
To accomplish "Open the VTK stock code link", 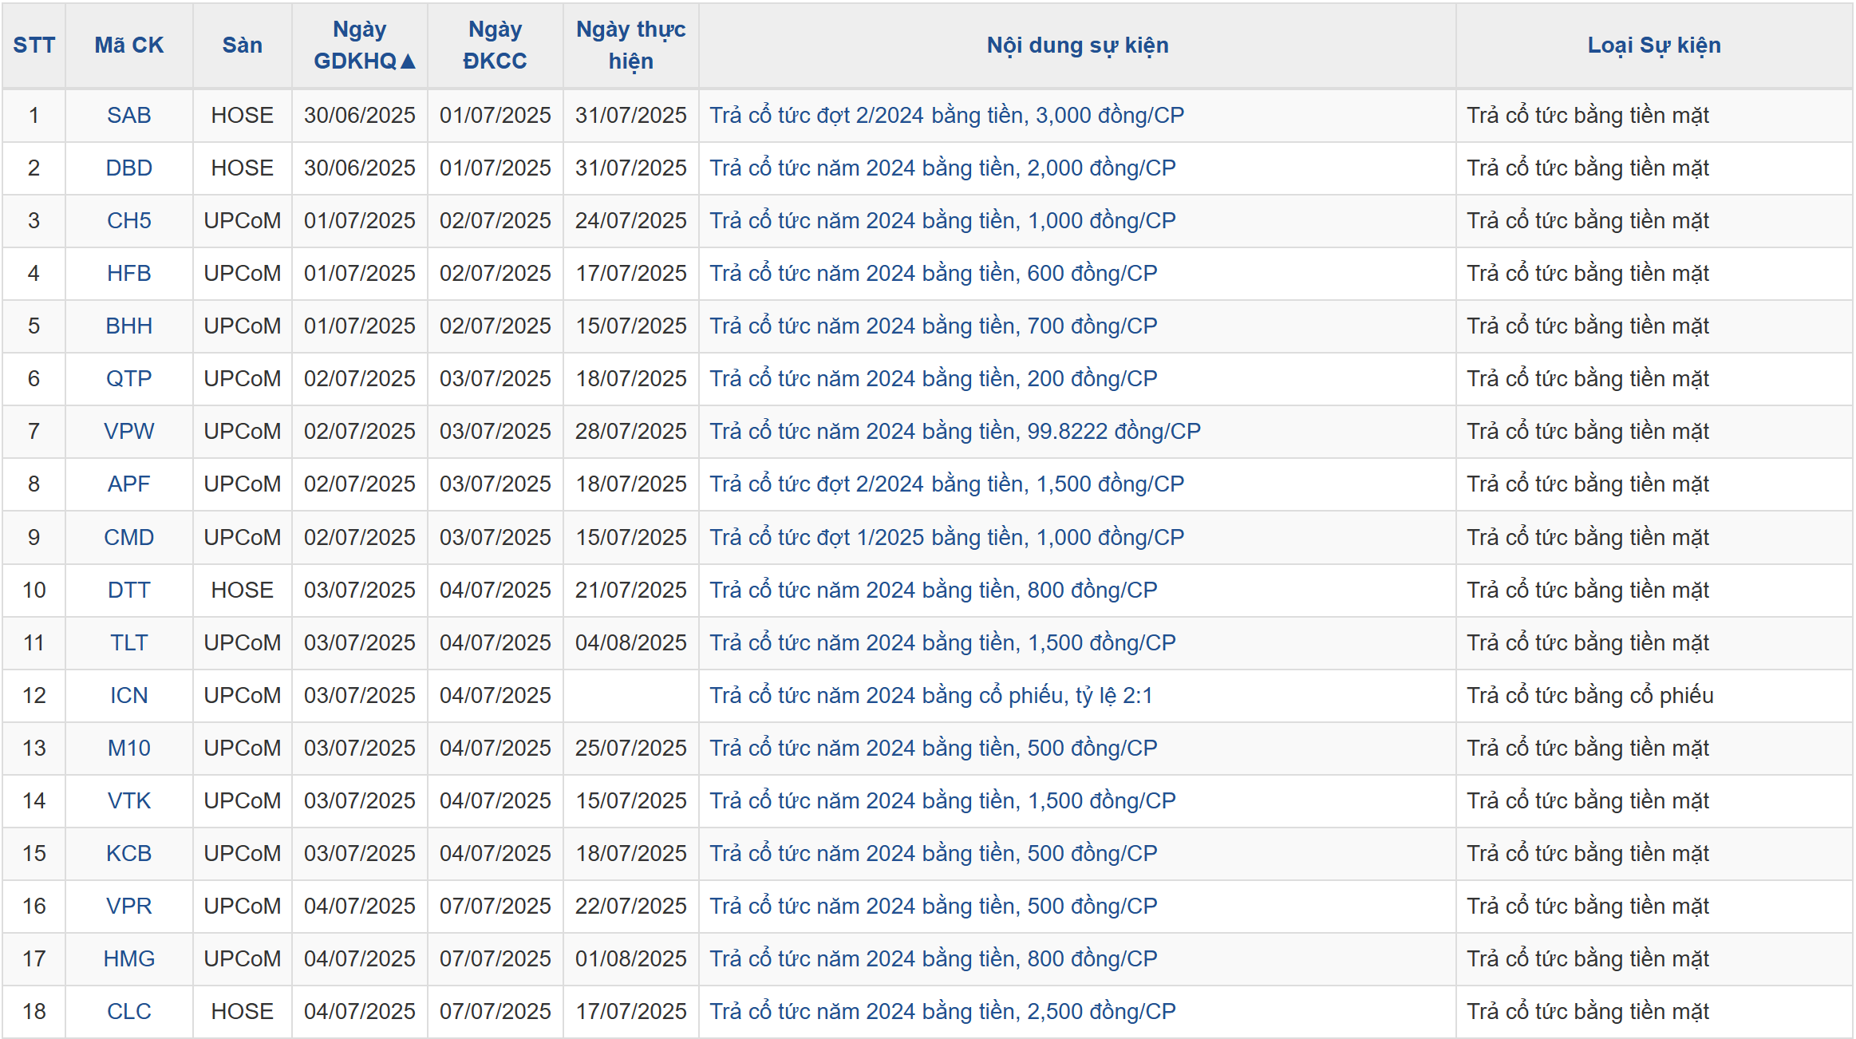I will (x=128, y=801).
